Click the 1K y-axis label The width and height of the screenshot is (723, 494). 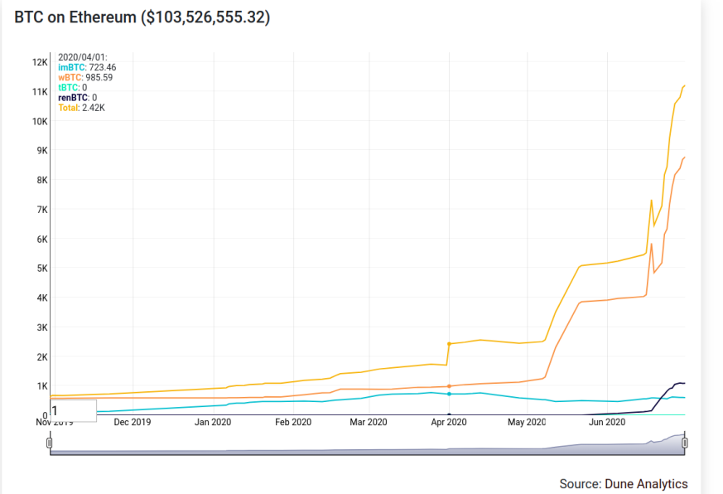[42, 386]
